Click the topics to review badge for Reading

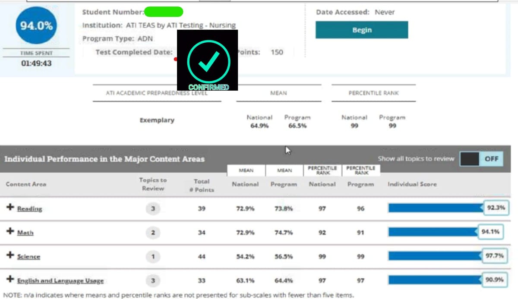pyautogui.click(x=153, y=209)
